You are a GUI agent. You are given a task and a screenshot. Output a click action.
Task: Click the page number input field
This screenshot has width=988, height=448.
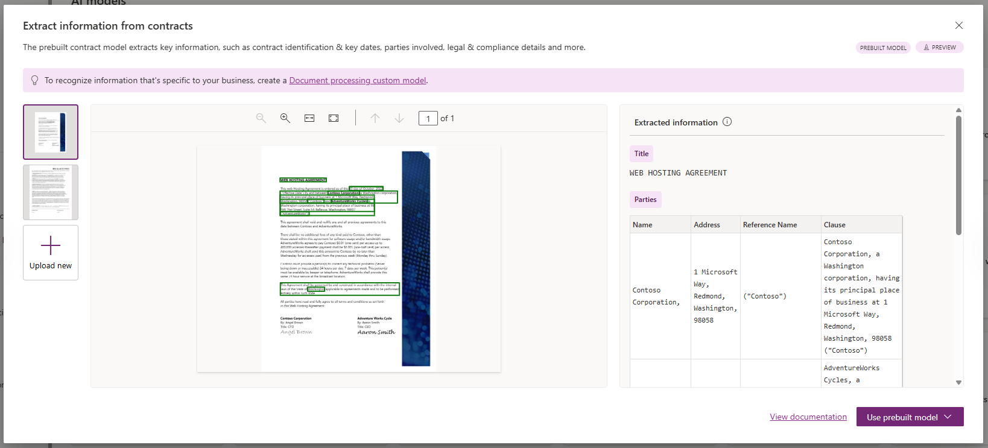coord(428,118)
